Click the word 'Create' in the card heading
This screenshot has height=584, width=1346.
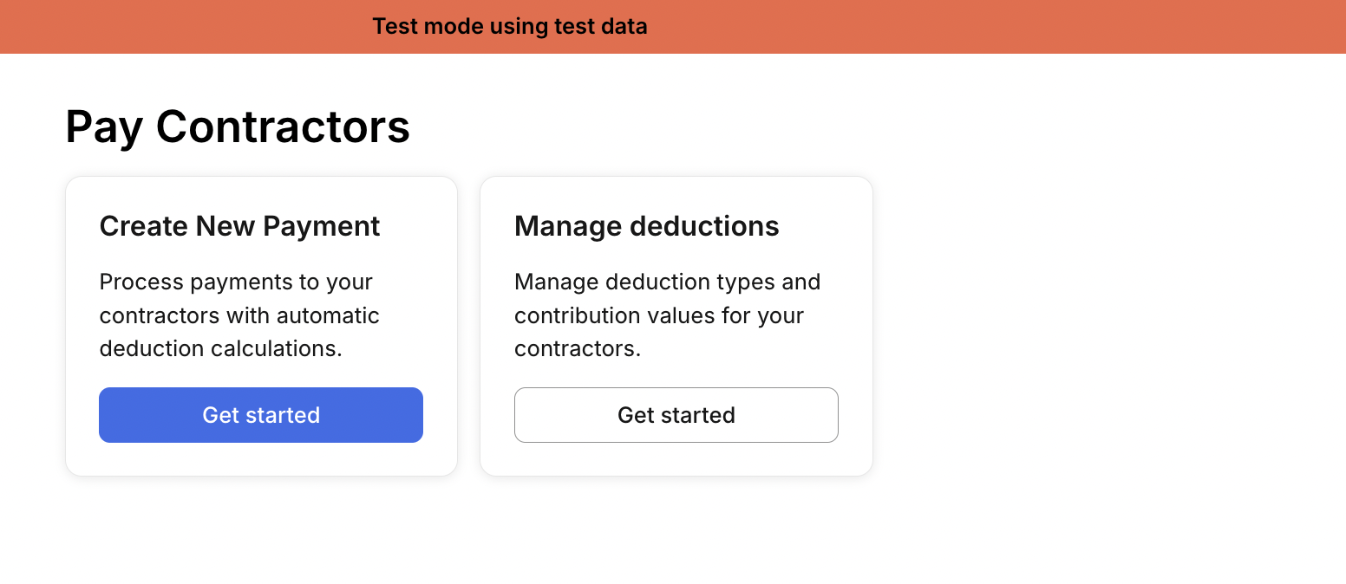point(143,226)
